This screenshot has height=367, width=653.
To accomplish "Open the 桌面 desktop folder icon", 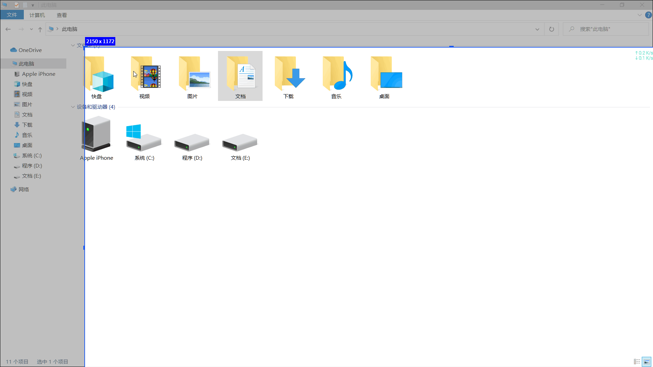I will tap(385, 77).
